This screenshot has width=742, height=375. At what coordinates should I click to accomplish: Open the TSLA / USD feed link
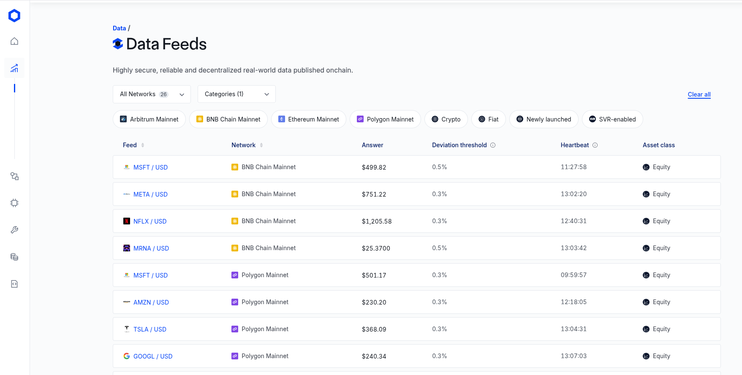pos(149,329)
